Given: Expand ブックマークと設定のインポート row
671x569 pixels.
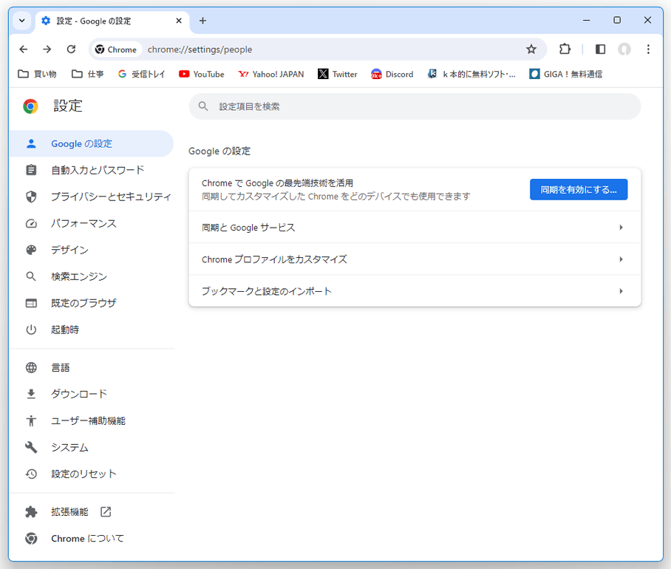Looking at the screenshot, I should pyautogui.click(x=415, y=291).
